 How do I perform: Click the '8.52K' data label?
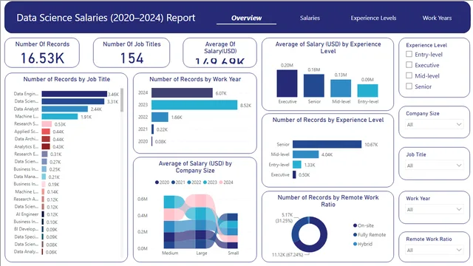tap(245, 106)
